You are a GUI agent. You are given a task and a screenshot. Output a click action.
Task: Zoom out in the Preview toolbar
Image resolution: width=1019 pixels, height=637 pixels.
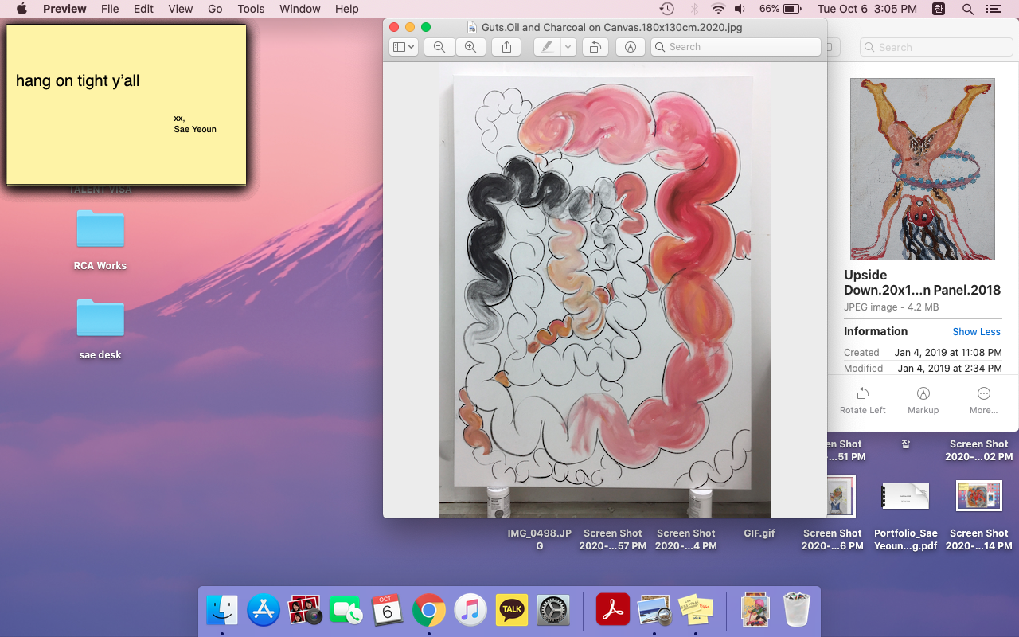pyautogui.click(x=439, y=47)
